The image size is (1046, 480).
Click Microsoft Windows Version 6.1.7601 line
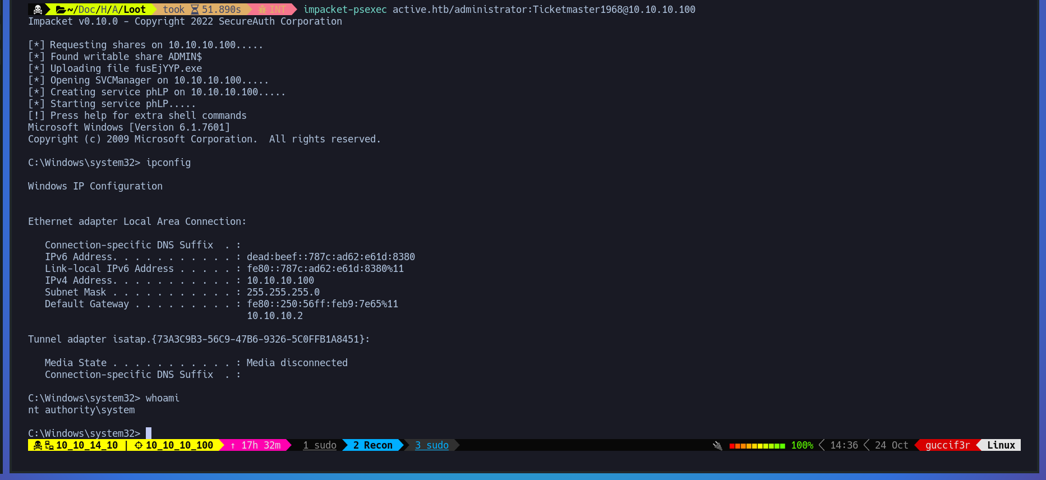129,127
